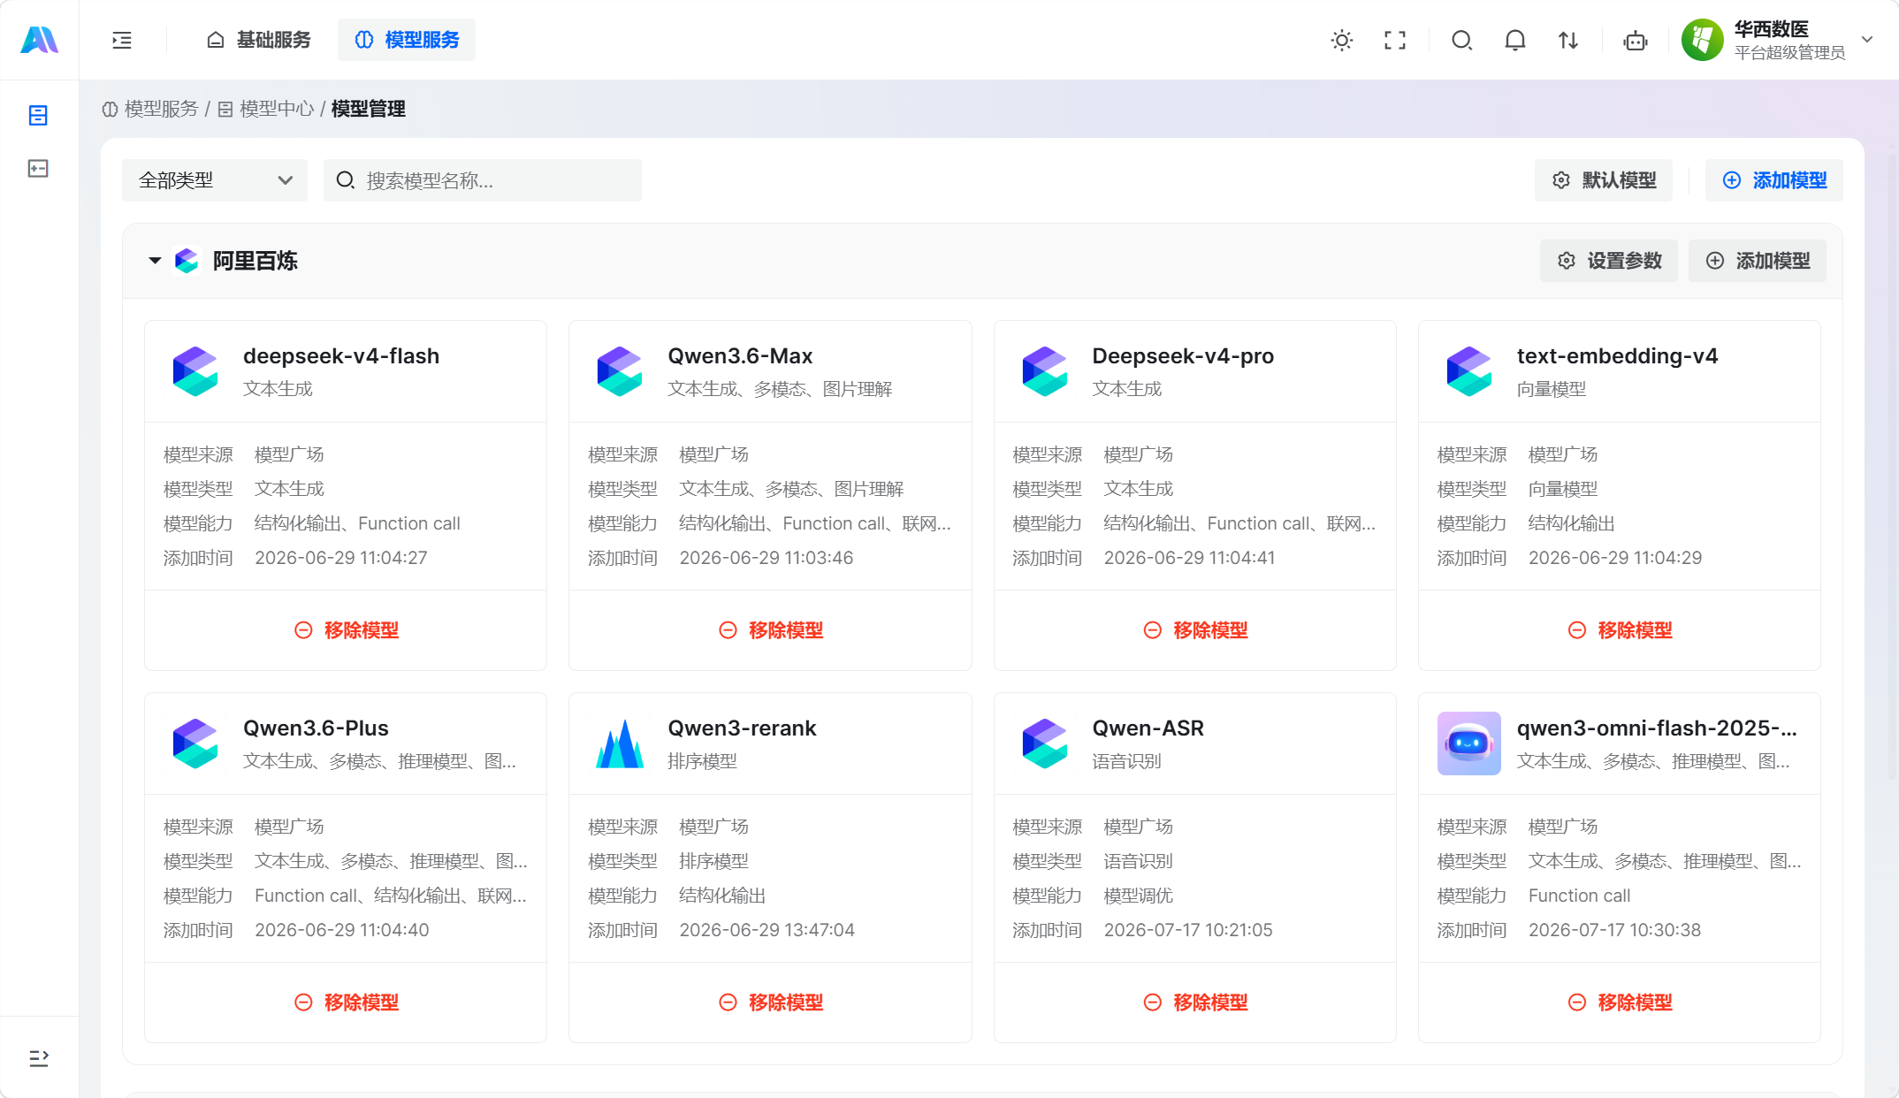This screenshot has height=1098, width=1899.
Task: Click deepseek-v4-flash model icon
Action: 195,371
